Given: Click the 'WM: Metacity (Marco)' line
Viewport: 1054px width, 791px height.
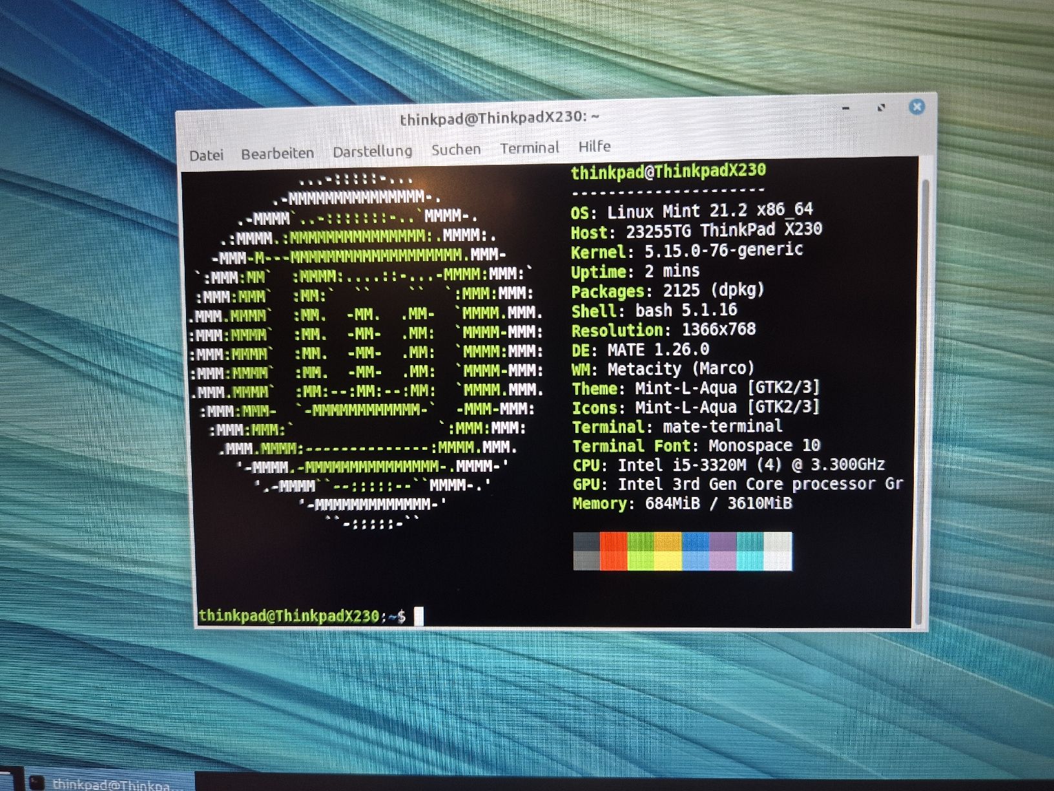Looking at the screenshot, I should 663,368.
